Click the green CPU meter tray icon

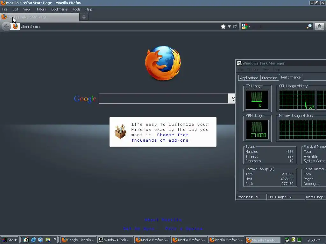tap(299, 240)
